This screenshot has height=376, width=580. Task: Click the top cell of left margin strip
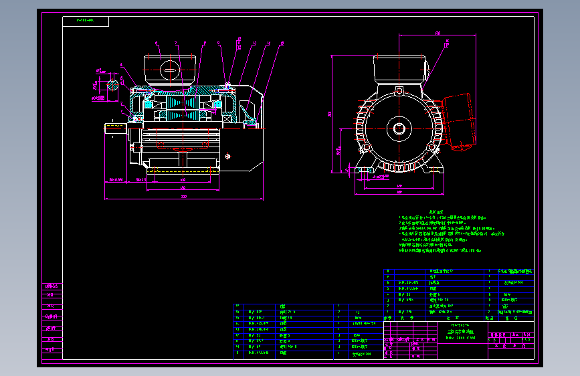[52, 286]
